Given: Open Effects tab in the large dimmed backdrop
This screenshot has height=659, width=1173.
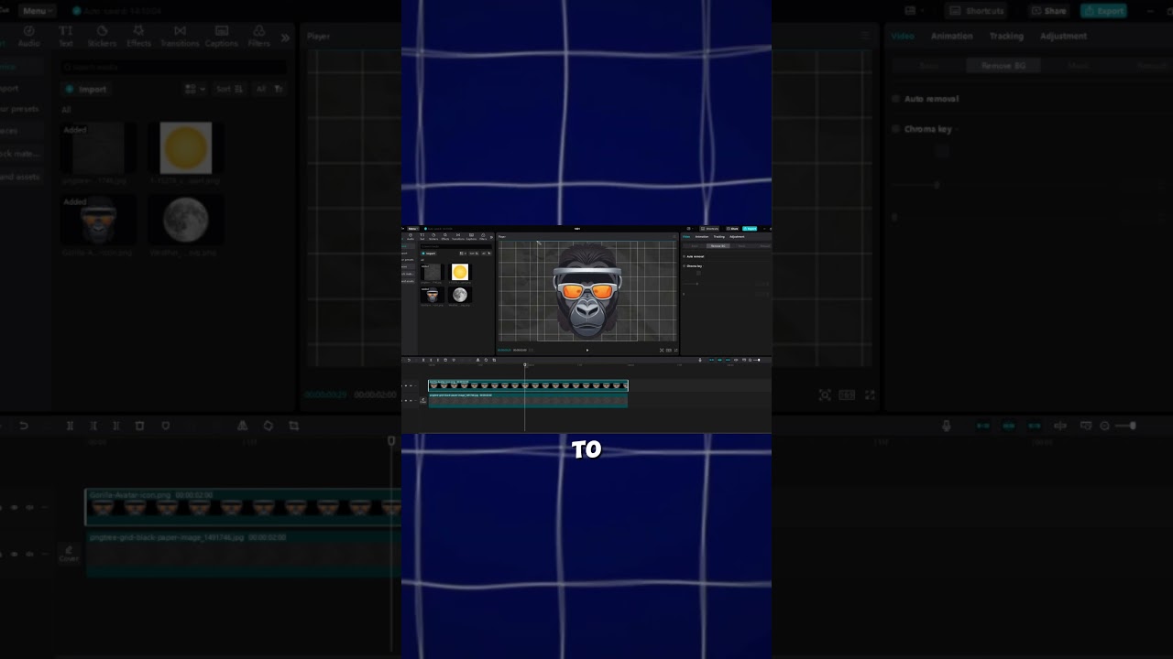Looking at the screenshot, I should click(138, 37).
